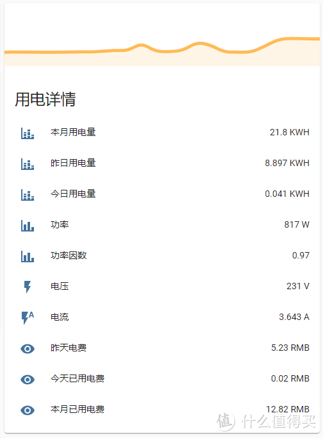Image resolution: width=323 pixels, height=438 pixels.
Task: Click the 用电详情 card title
Action: (46, 99)
